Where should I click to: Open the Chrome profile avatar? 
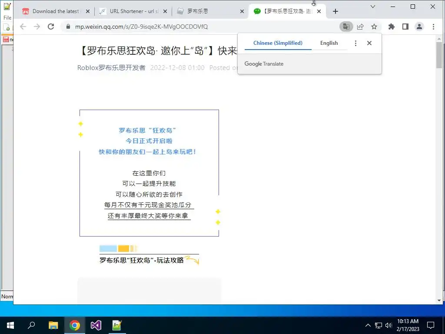(419, 27)
